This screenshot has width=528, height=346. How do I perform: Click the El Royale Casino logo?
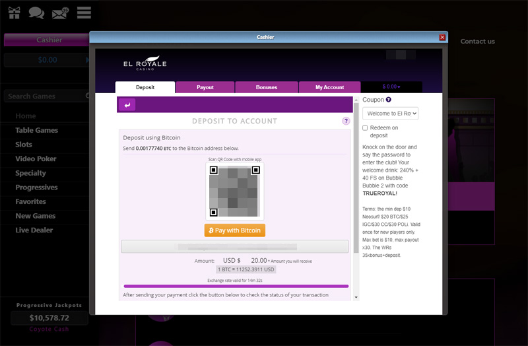click(x=145, y=63)
